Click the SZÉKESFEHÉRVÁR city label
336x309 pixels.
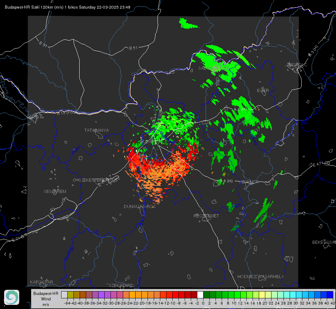[97, 180]
